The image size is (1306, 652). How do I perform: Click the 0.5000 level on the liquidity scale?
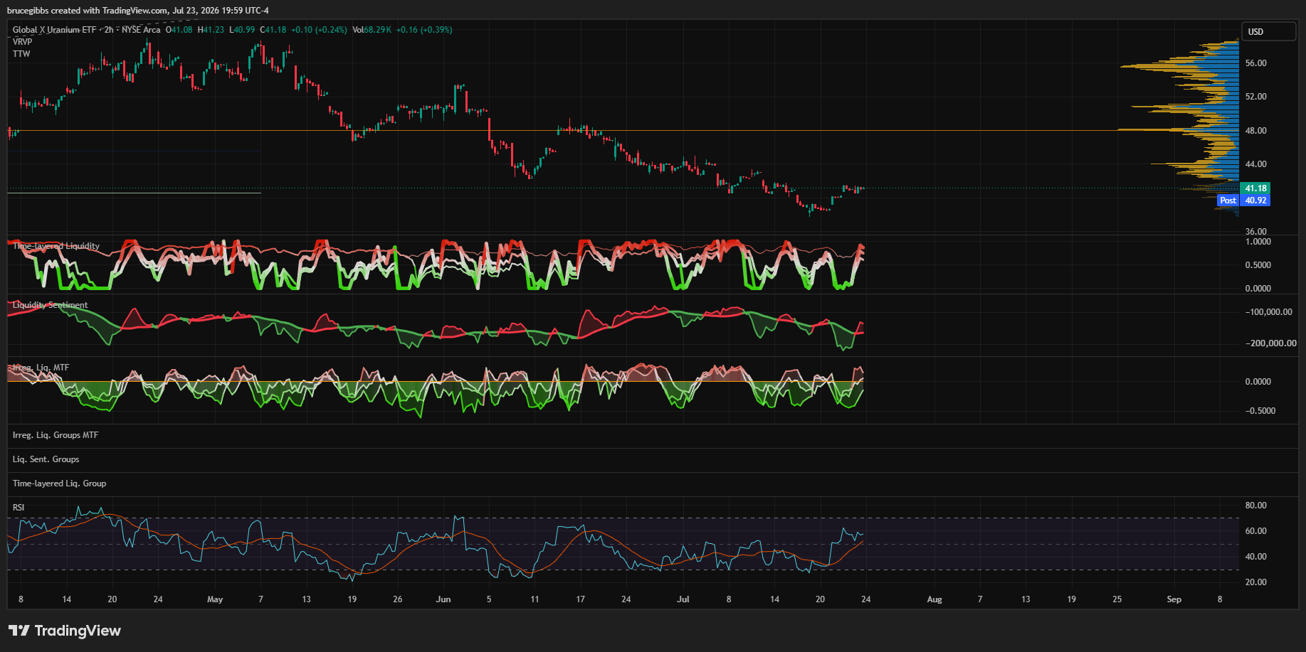pos(1258,265)
